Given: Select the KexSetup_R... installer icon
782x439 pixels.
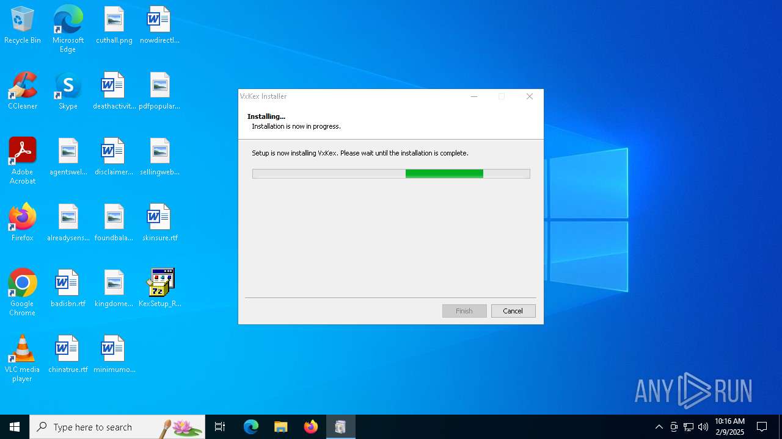Looking at the screenshot, I should [159, 289].
